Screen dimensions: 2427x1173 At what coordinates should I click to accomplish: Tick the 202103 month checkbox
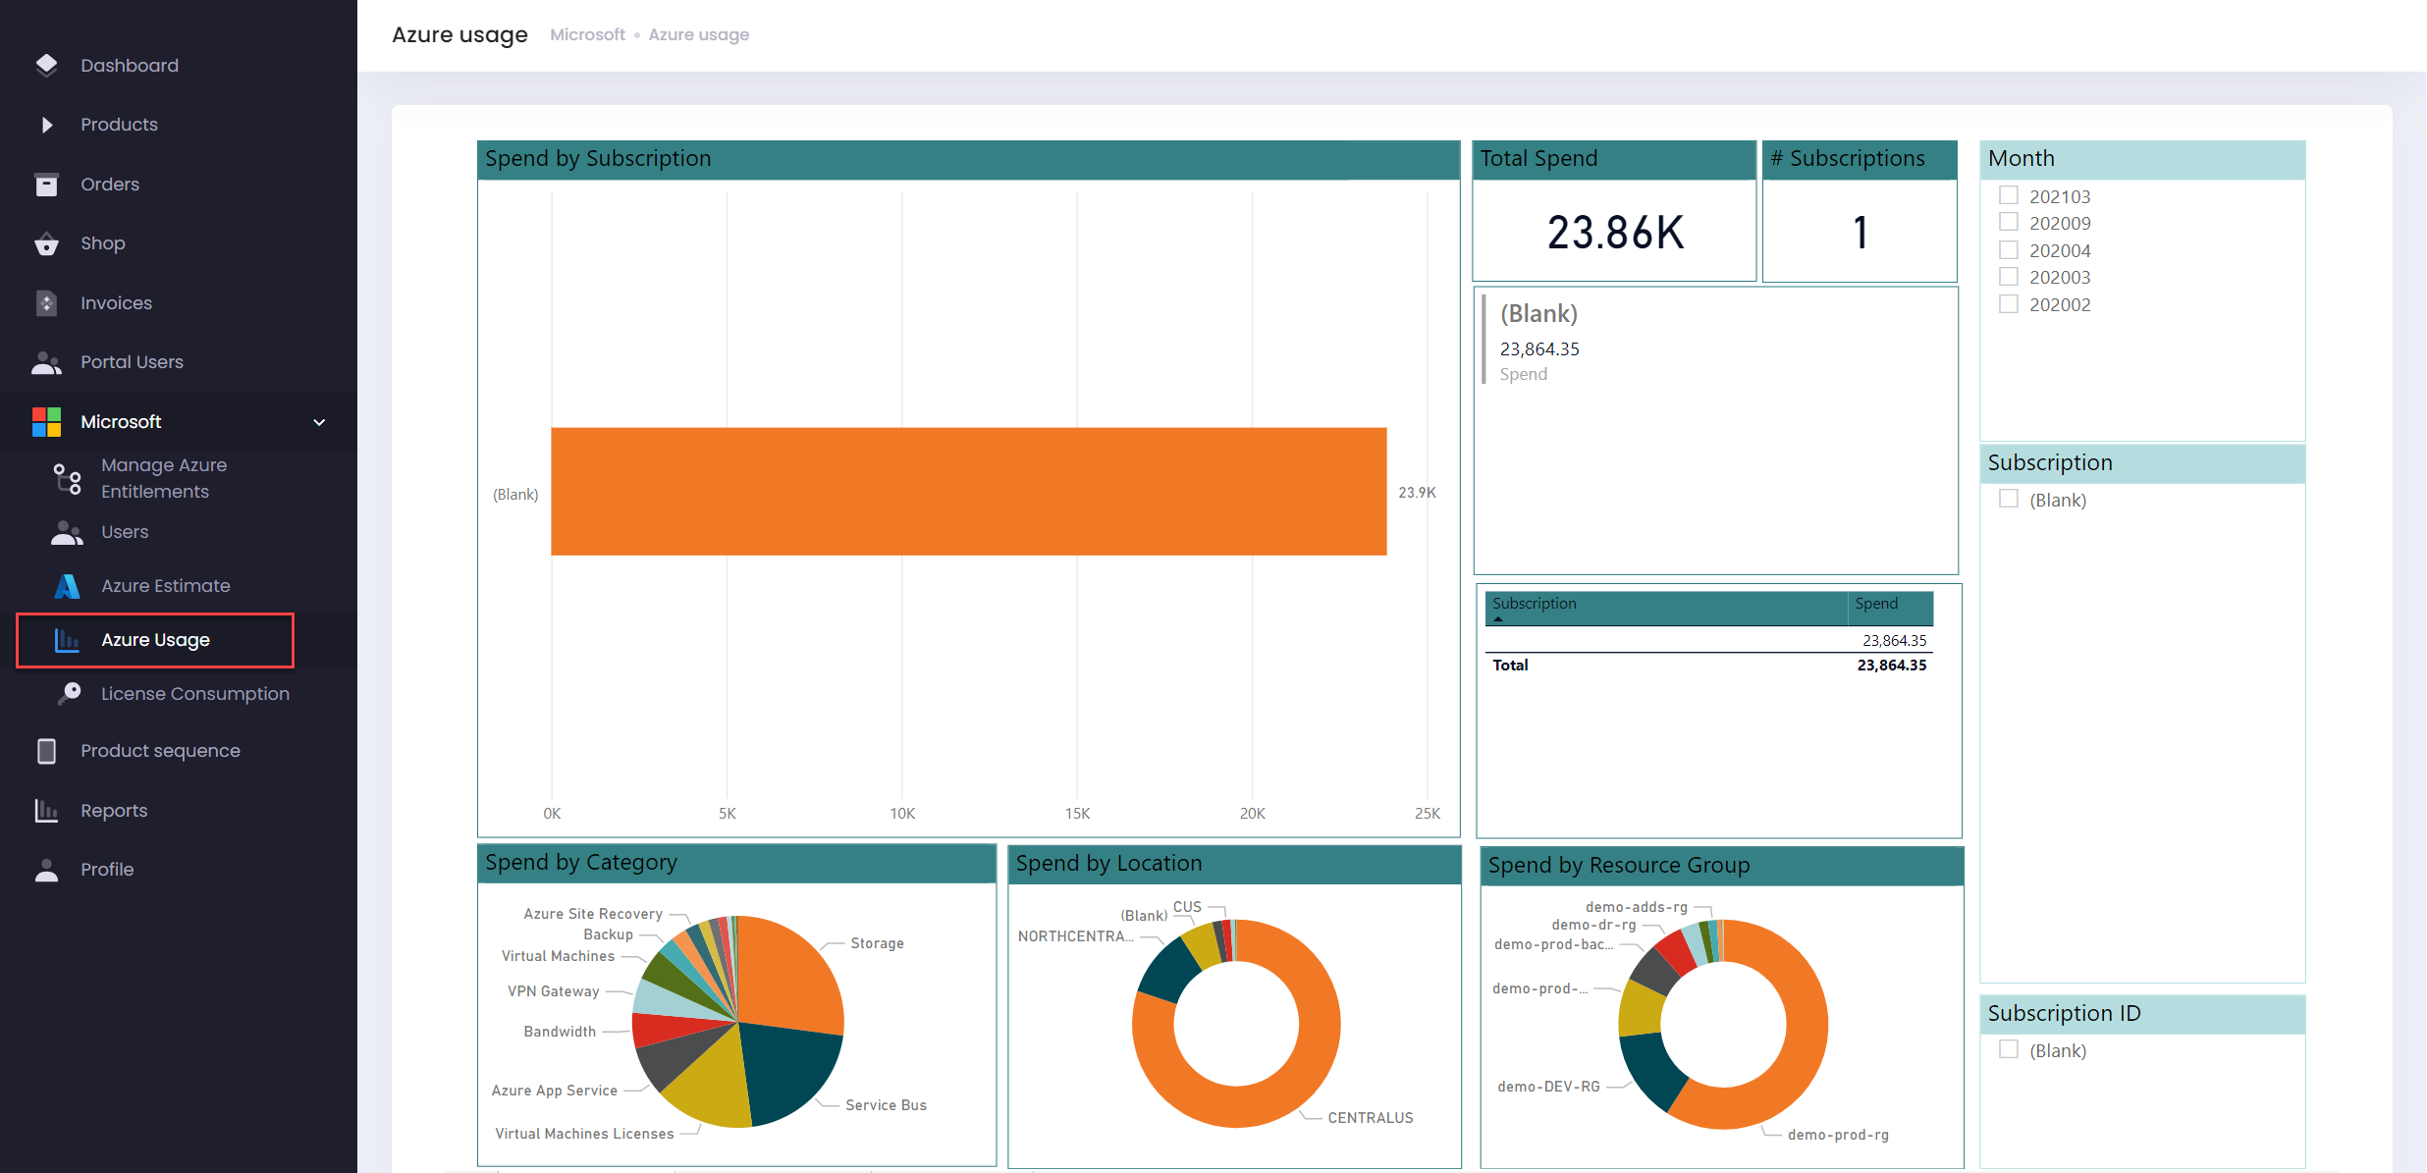[x=2009, y=195]
